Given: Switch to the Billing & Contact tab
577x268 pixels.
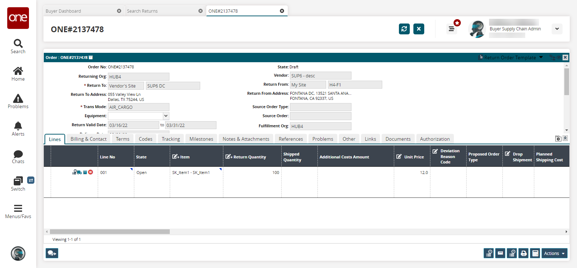Looking at the screenshot, I should (x=88, y=139).
